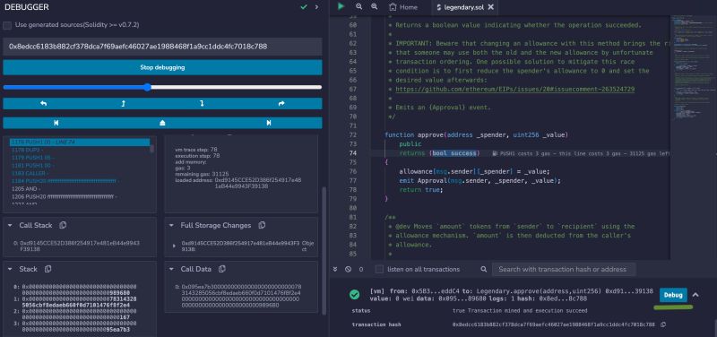Copy Full Storage Changes contents
This screenshot has height=337, width=717.
click(262, 225)
